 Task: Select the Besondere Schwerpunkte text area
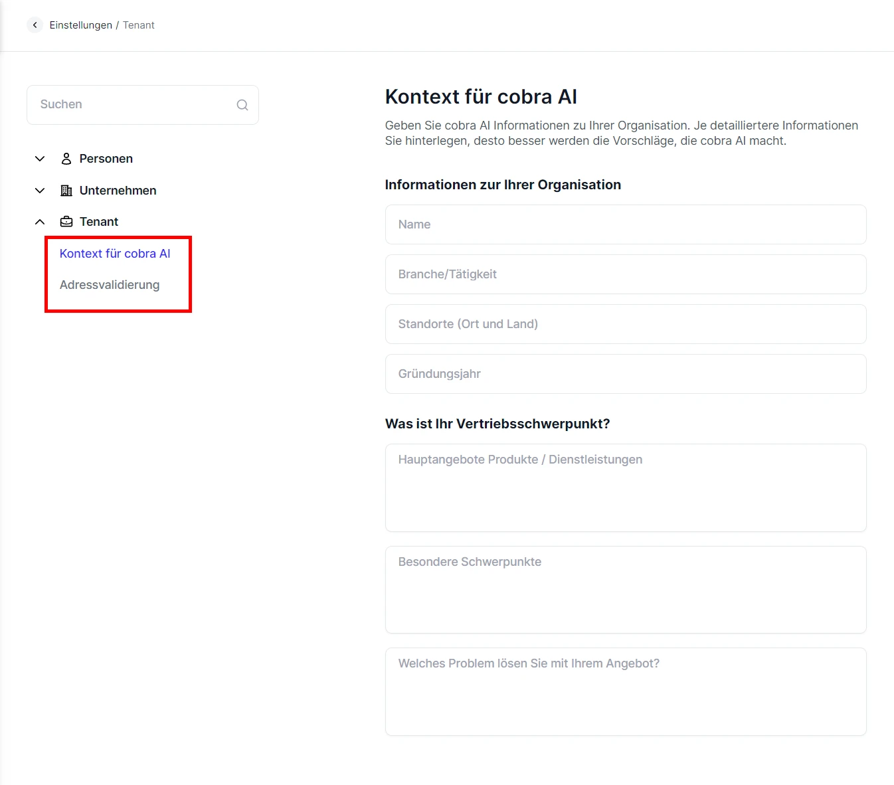click(x=625, y=590)
